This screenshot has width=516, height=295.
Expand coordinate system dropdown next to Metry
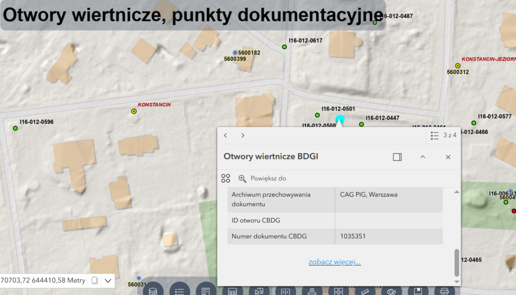[x=108, y=280]
